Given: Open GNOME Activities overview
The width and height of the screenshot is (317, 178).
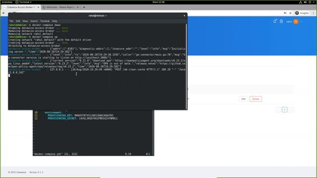Looking at the screenshot, I should [7, 2].
